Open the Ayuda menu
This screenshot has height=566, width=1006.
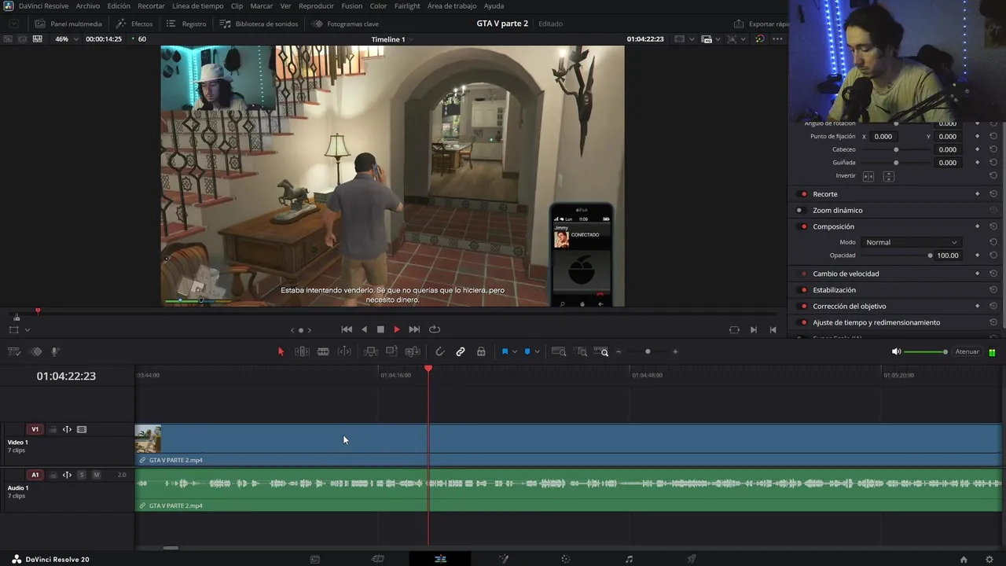click(x=494, y=6)
